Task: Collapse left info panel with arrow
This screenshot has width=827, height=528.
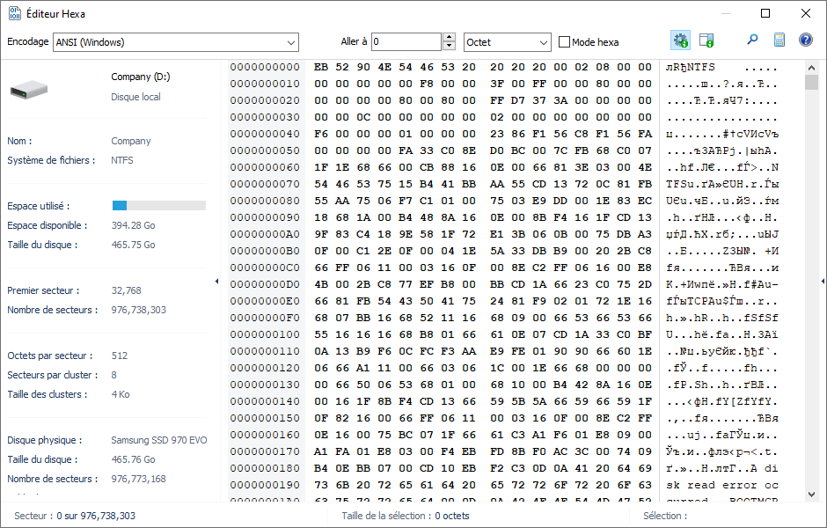Action: coord(216,281)
